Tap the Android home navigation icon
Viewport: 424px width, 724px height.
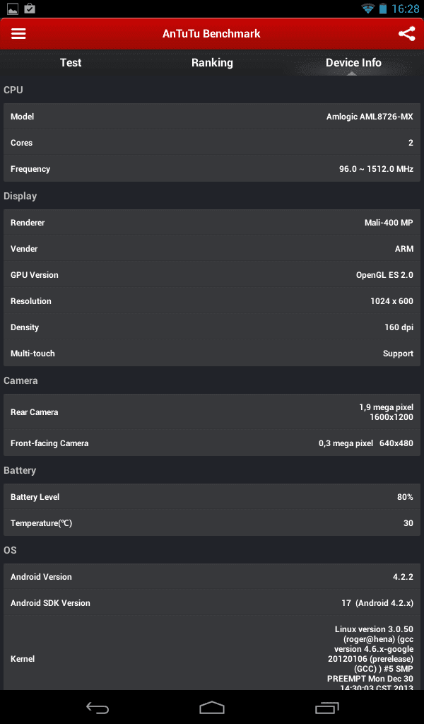click(212, 707)
